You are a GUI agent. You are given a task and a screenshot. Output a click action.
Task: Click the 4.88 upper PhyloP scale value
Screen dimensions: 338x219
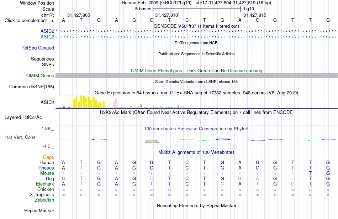coord(46,129)
